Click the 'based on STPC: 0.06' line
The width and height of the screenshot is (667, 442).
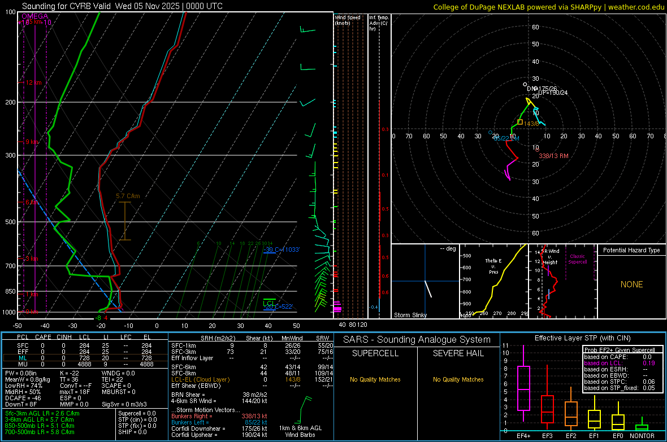[x=620, y=382]
